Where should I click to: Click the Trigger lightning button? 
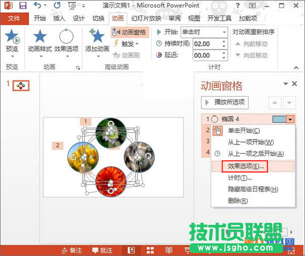click(126, 44)
